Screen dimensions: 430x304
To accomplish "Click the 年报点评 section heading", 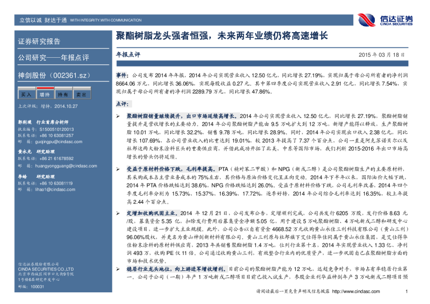I will point(128,55).
